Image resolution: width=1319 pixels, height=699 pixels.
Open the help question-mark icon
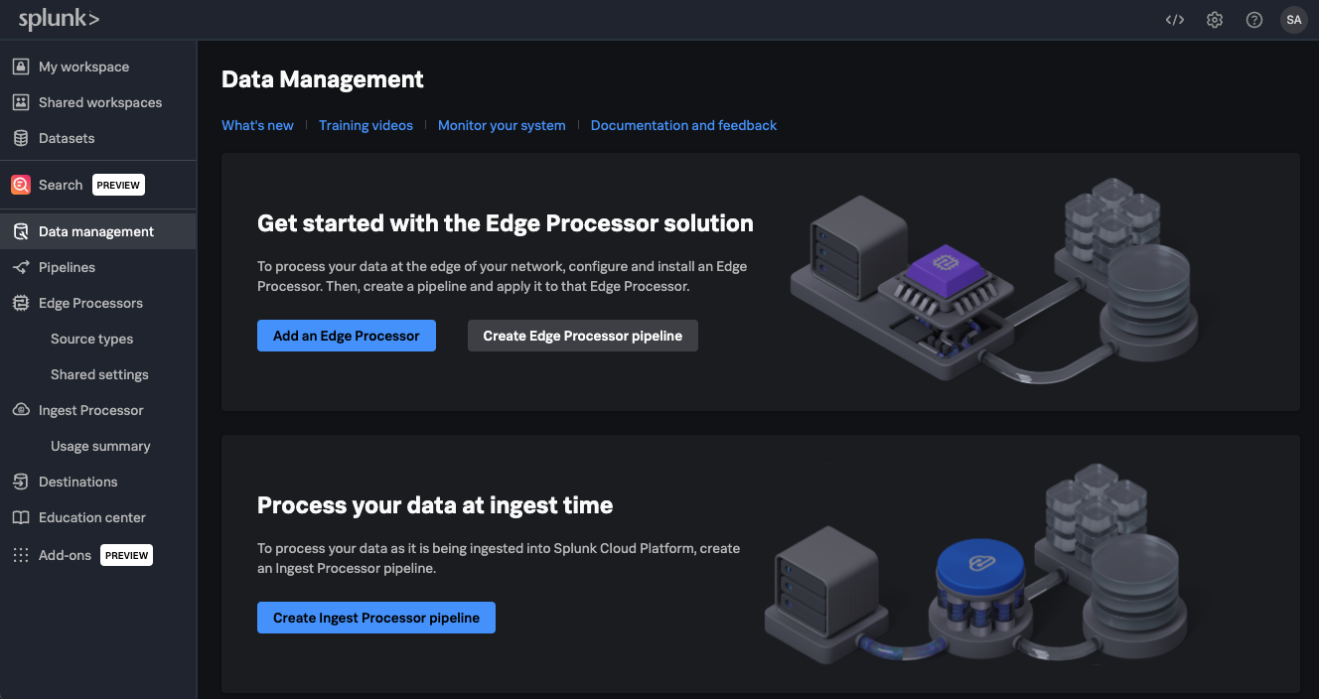point(1253,19)
